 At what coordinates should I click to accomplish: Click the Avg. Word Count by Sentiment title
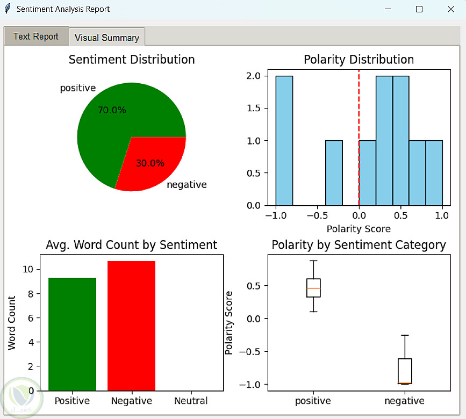pos(131,245)
